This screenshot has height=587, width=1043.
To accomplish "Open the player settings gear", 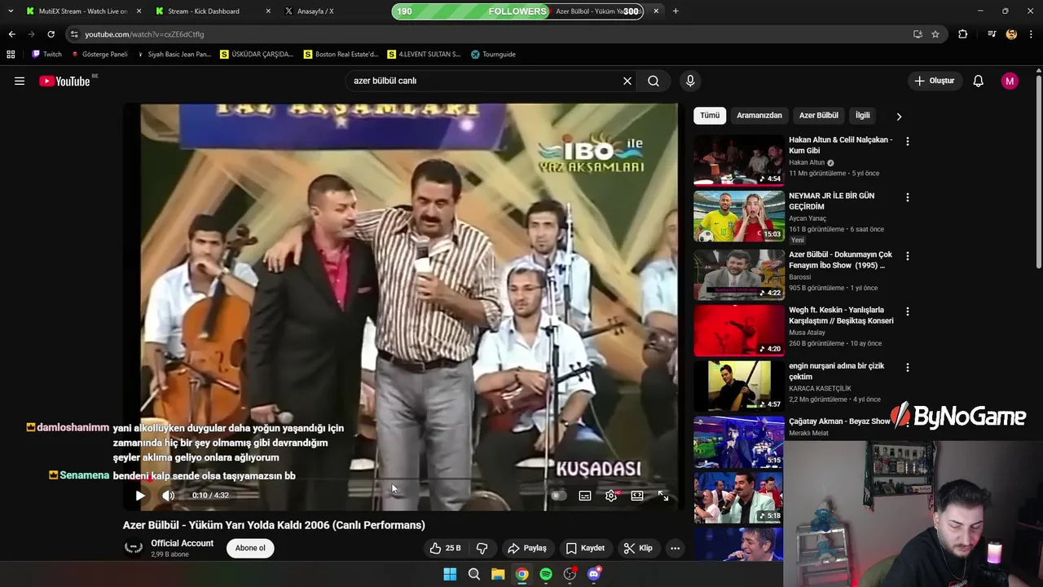I will coord(611,495).
